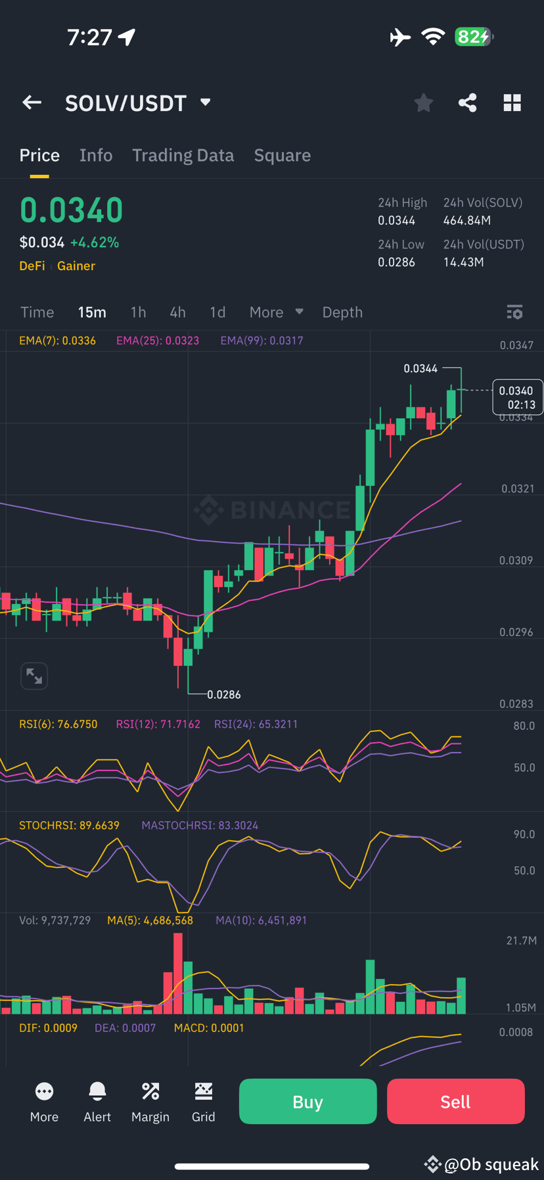Tap the green Buy button

point(307,1102)
